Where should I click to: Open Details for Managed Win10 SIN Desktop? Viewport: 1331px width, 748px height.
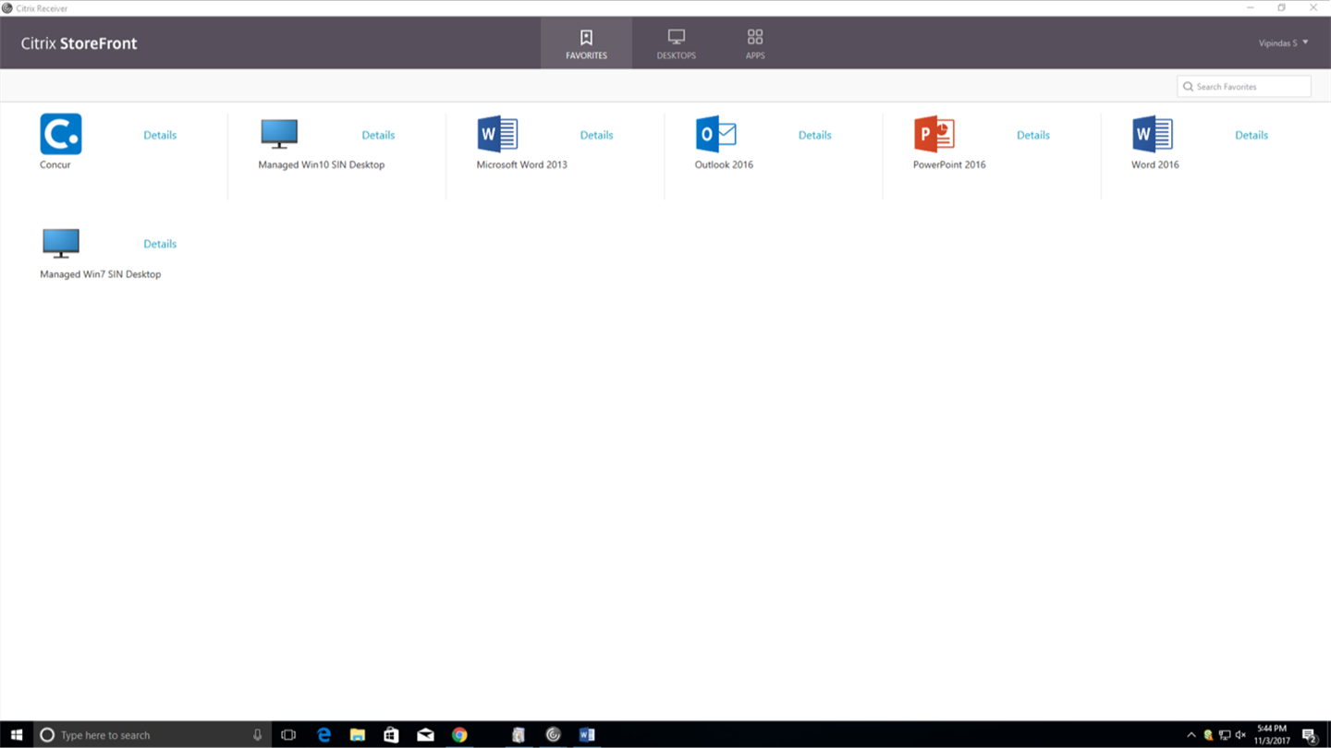[378, 135]
